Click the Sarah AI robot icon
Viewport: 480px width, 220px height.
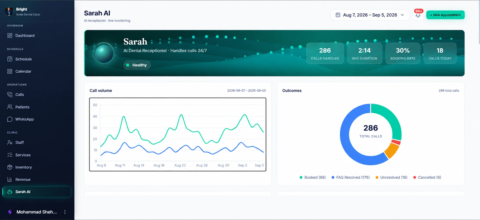(10, 192)
